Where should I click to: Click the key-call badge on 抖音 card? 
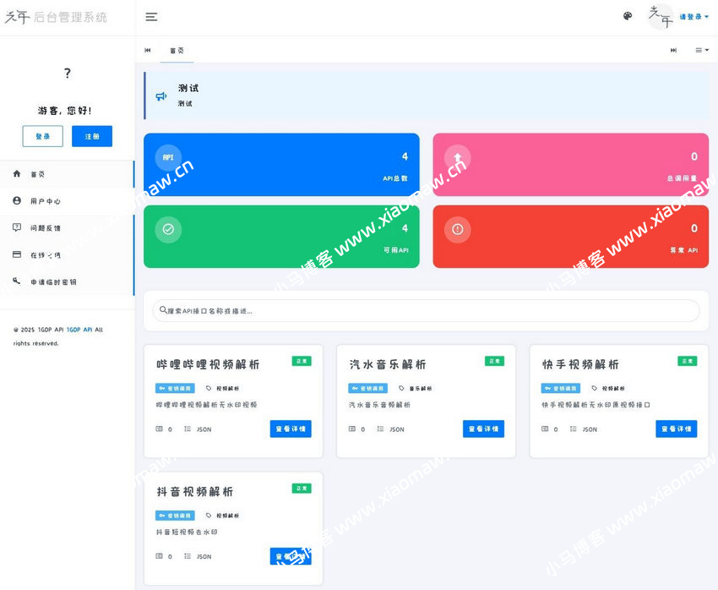coord(176,516)
